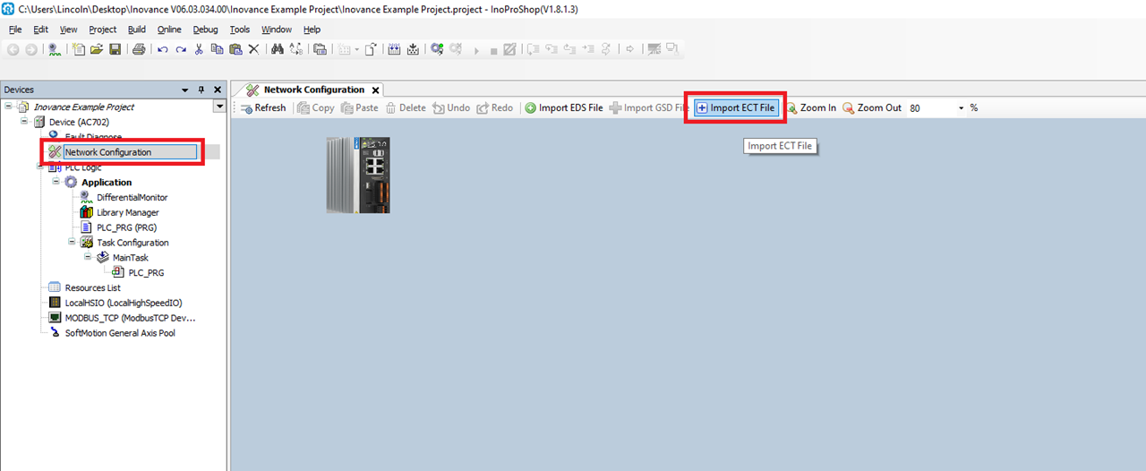Click the Print icon in the toolbar
This screenshot has height=471, width=1146.
coord(139,49)
